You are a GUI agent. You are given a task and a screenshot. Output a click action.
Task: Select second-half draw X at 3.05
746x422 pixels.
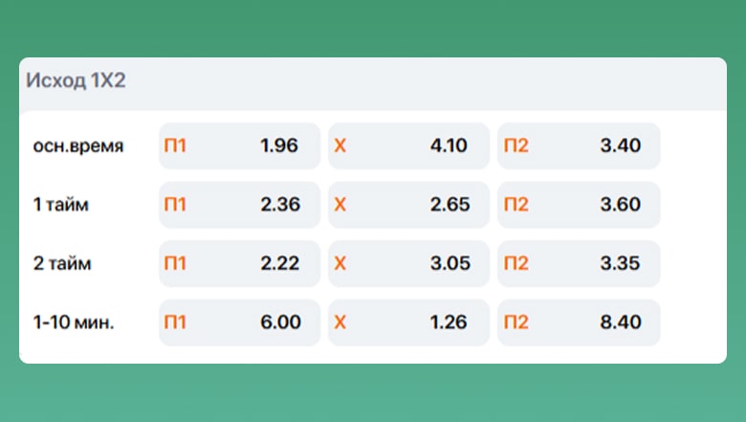[x=408, y=264]
